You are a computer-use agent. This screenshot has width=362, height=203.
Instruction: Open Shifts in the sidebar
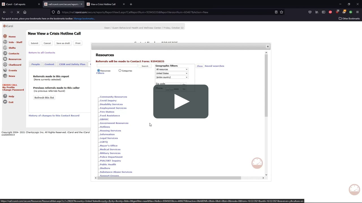coord(12,48)
